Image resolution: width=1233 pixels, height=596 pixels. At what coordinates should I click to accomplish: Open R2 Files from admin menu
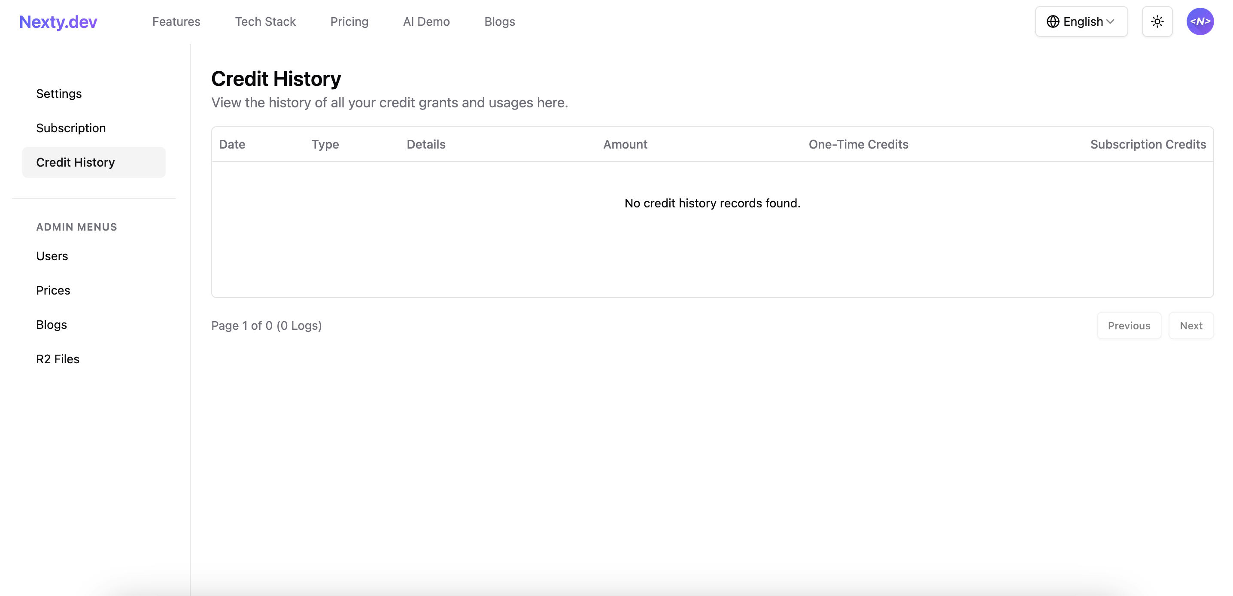tap(58, 359)
